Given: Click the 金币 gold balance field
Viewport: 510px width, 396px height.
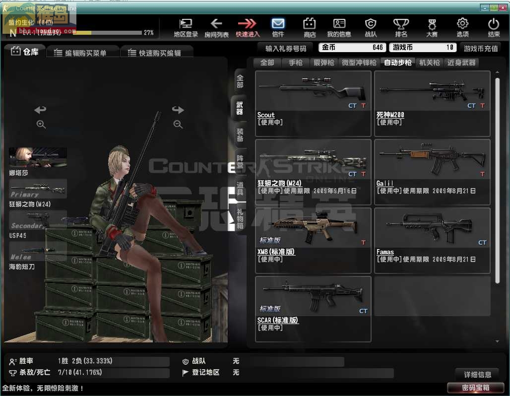Looking at the screenshot, I should point(352,48).
